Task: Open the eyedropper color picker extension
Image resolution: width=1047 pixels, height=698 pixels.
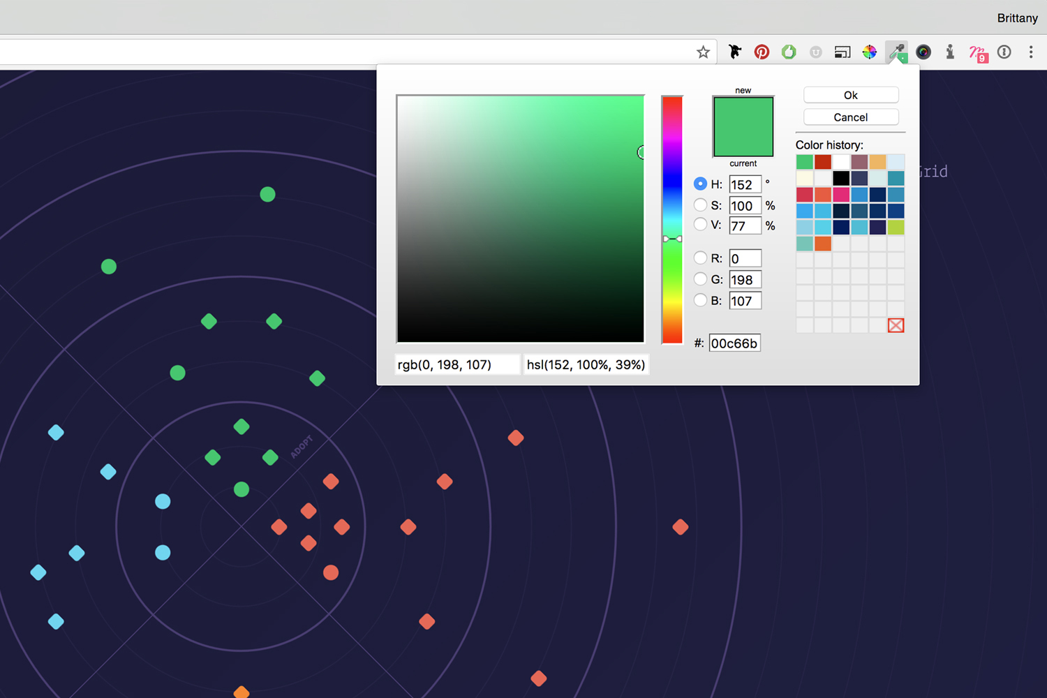Action: tap(896, 52)
